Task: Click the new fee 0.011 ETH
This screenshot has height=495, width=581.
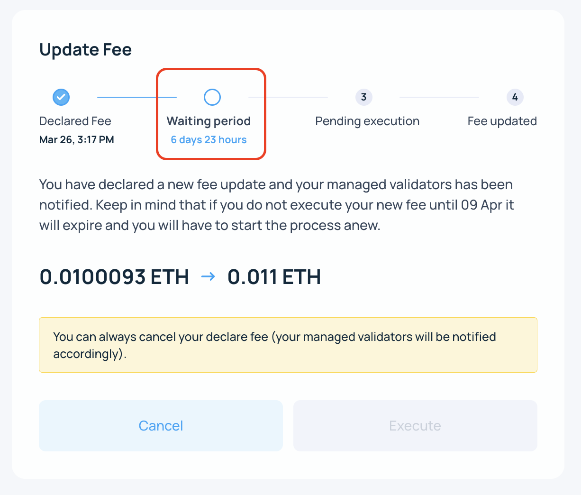Action: click(x=274, y=277)
